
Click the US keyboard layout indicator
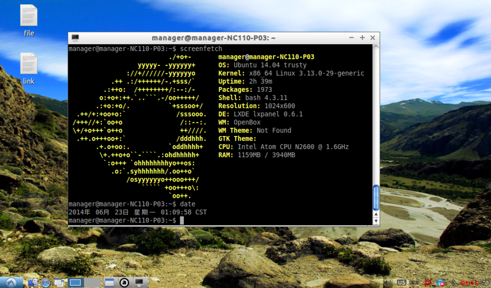point(402,283)
